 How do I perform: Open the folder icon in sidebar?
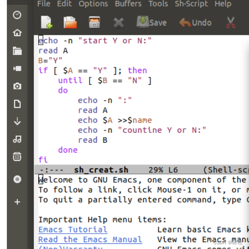[x=17, y=51]
